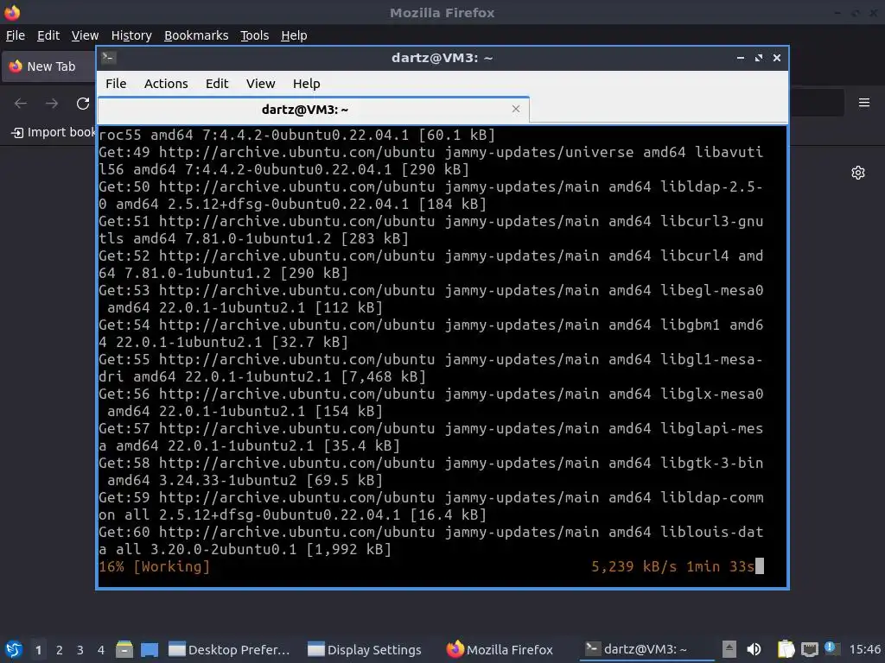885x663 pixels.
Task: Switch to workspace 4 in pager
Action: pos(101,650)
